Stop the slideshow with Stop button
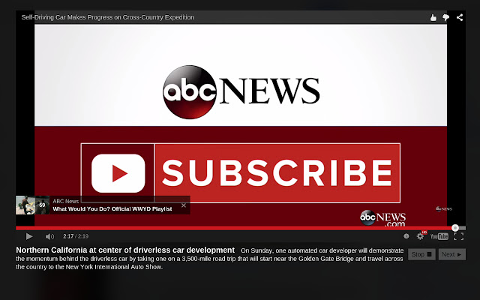Screen dimensions: 480x300 [421, 254]
